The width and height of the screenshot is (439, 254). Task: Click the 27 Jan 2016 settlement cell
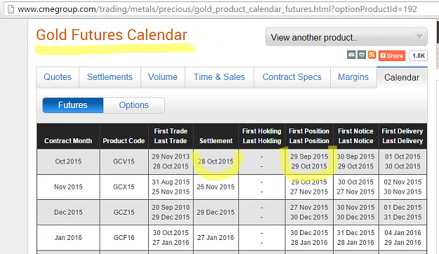click(216, 237)
